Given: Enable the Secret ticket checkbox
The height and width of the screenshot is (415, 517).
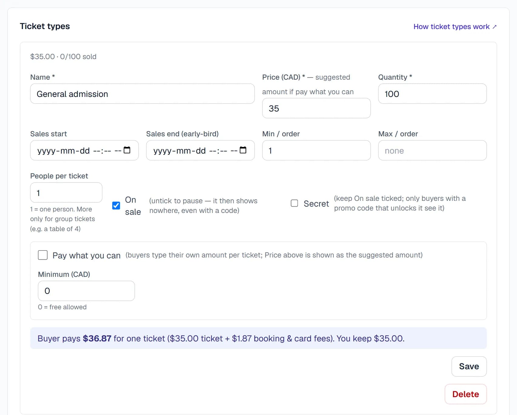Looking at the screenshot, I should click(x=294, y=203).
